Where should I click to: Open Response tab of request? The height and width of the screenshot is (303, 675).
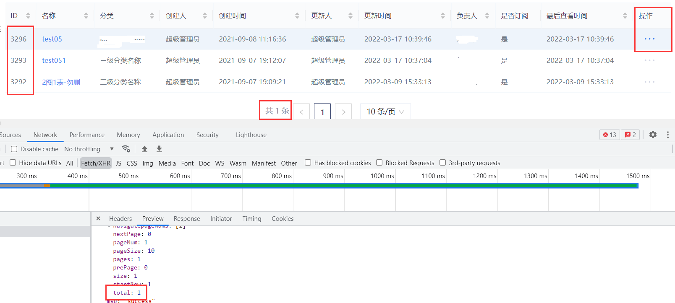[187, 219]
